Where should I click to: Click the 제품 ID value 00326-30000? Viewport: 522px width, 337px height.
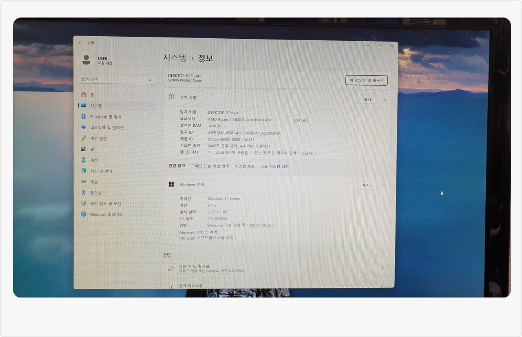tap(231, 139)
